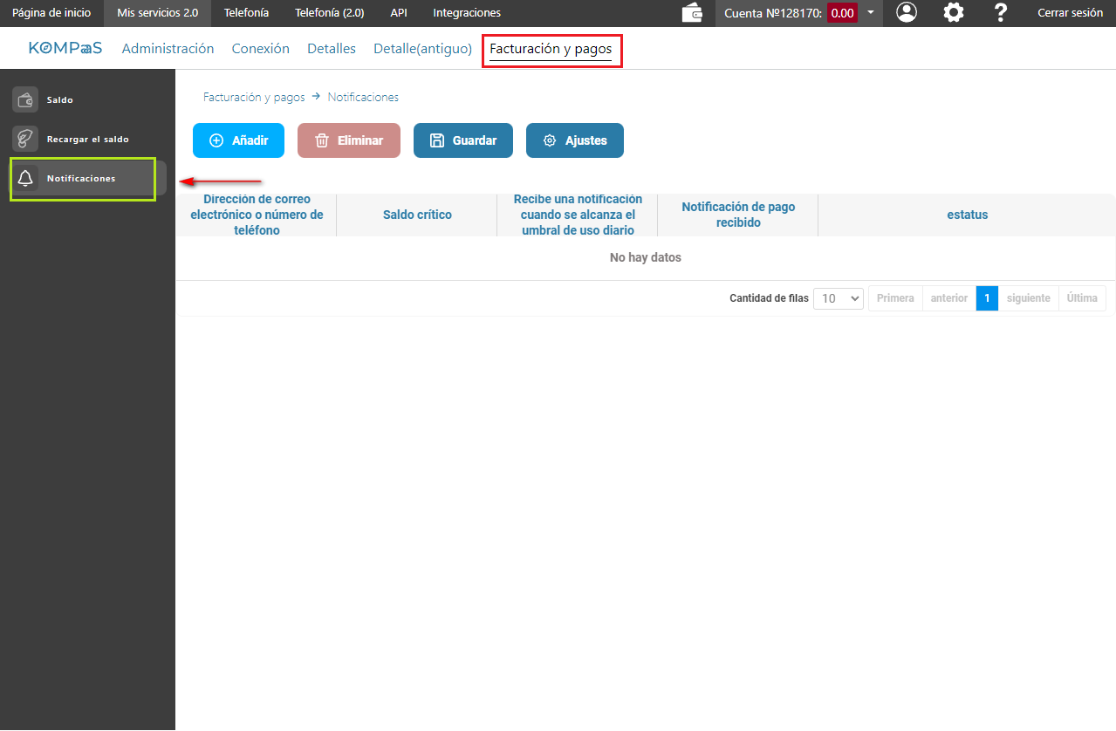This screenshot has width=1116, height=731.
Task: Click the Añadir button
Action: tap(239, 140)
